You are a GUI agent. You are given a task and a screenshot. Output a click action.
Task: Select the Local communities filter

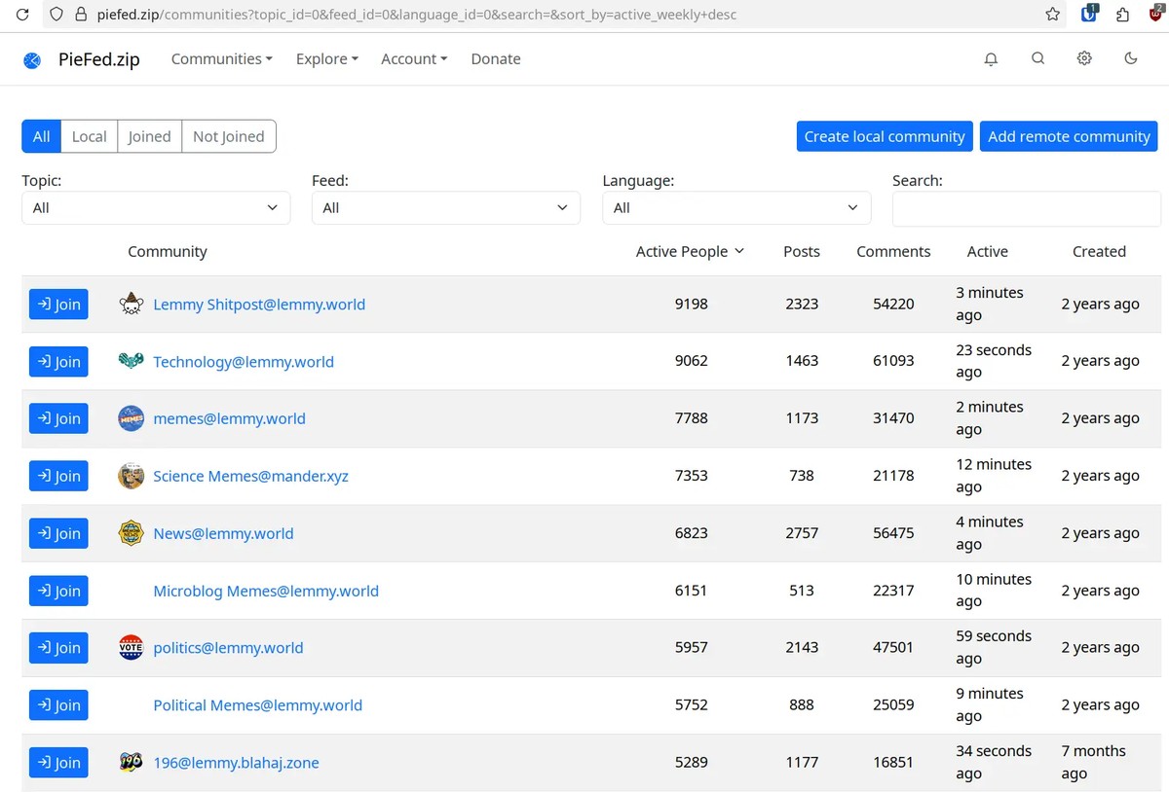[x=89, y=136]
